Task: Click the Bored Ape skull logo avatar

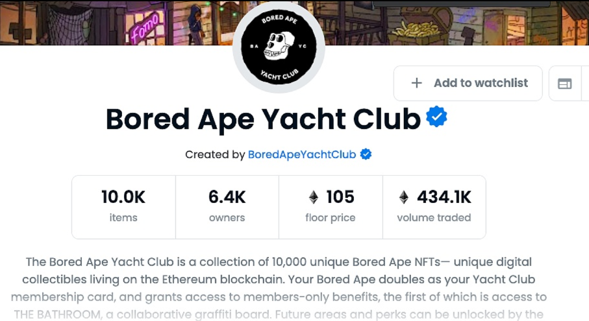Action: [279, 47]
